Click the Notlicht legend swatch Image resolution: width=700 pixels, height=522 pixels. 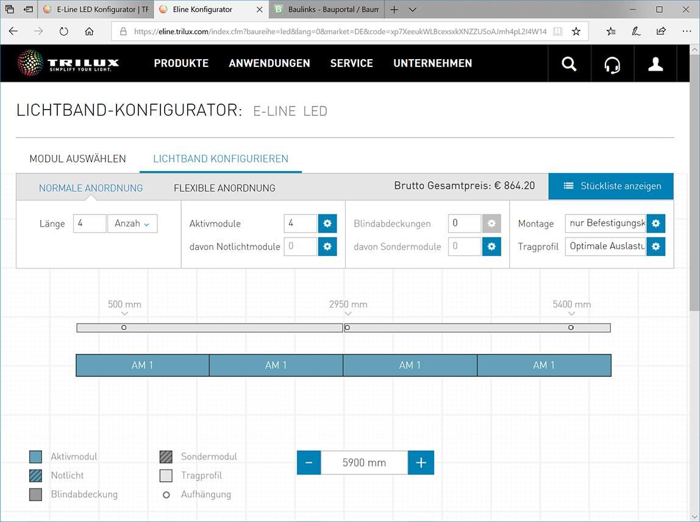coord(36,476)
